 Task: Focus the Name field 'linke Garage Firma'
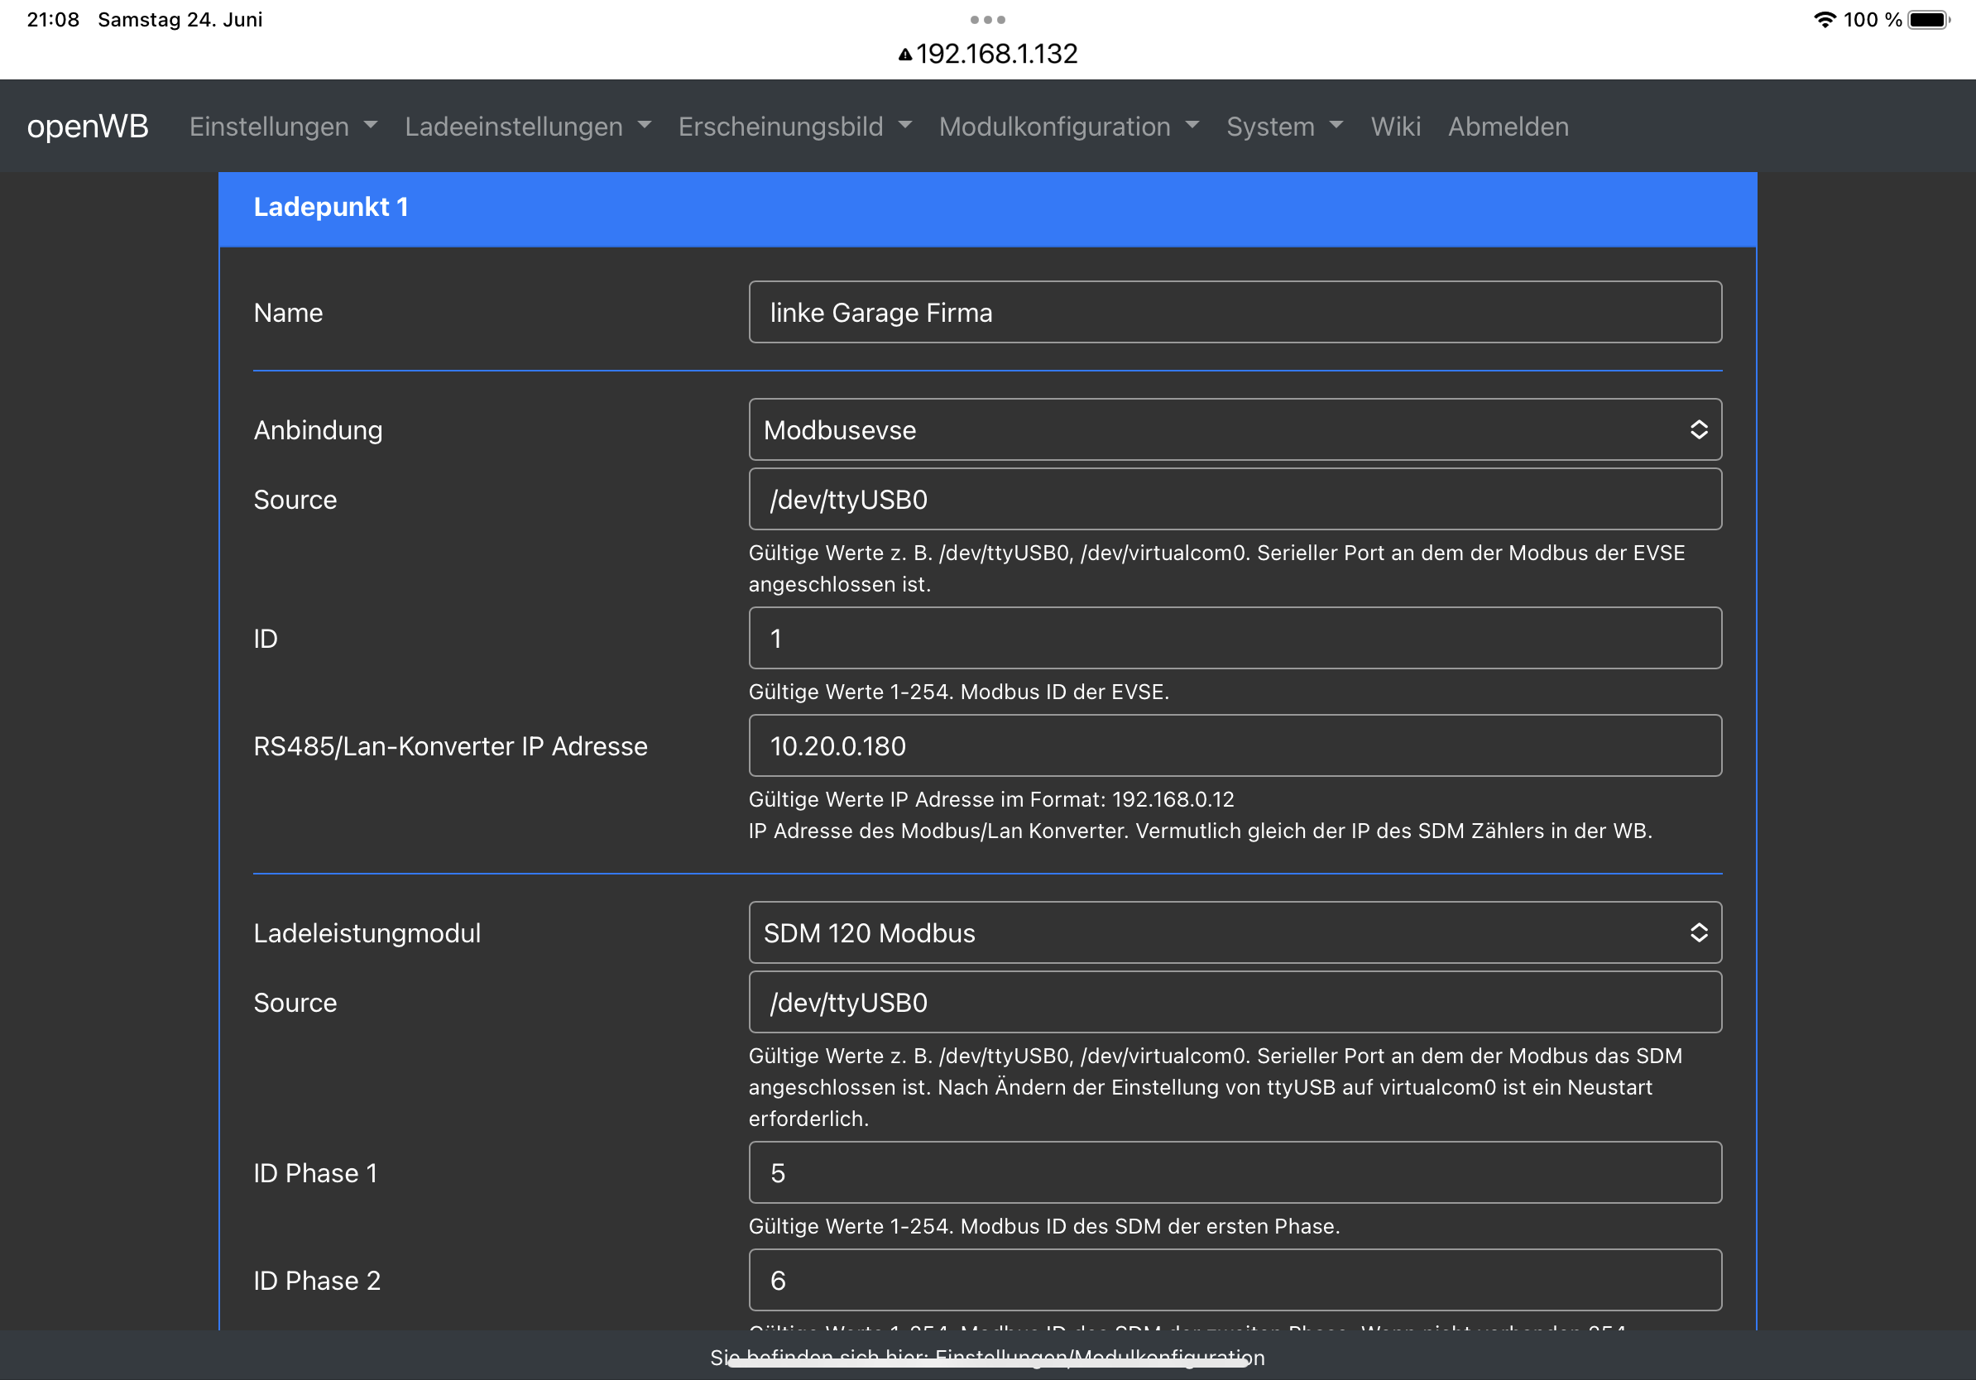[1234, 312]
